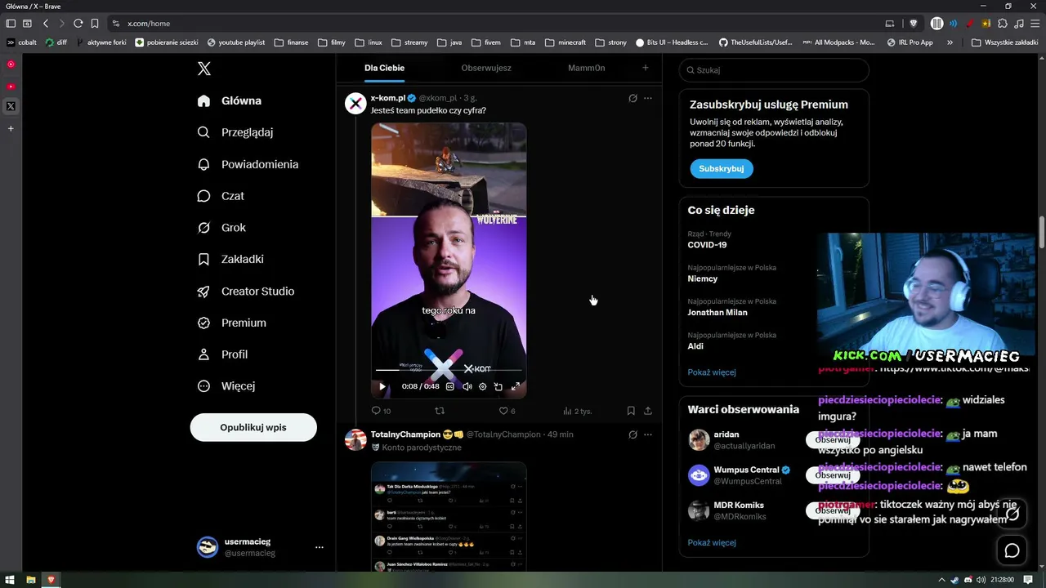Follow aridan with Obserwuj button

tap(833, 440)
